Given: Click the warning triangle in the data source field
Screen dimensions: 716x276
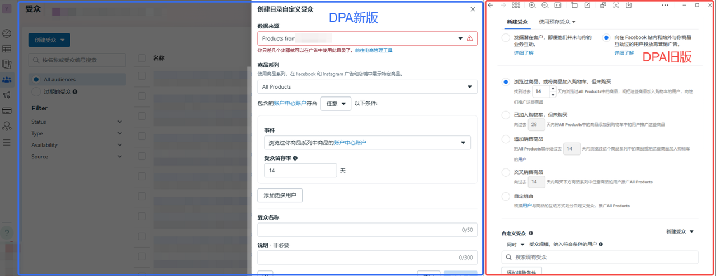Looking at the screenshot, I should [x=469, y=38].
